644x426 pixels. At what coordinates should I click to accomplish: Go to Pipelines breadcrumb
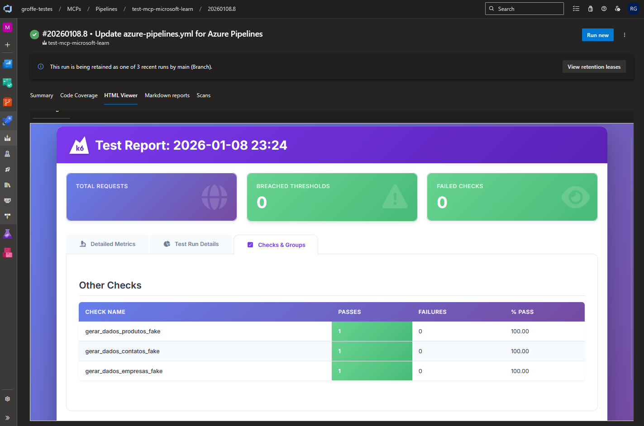tap(106, 9)
